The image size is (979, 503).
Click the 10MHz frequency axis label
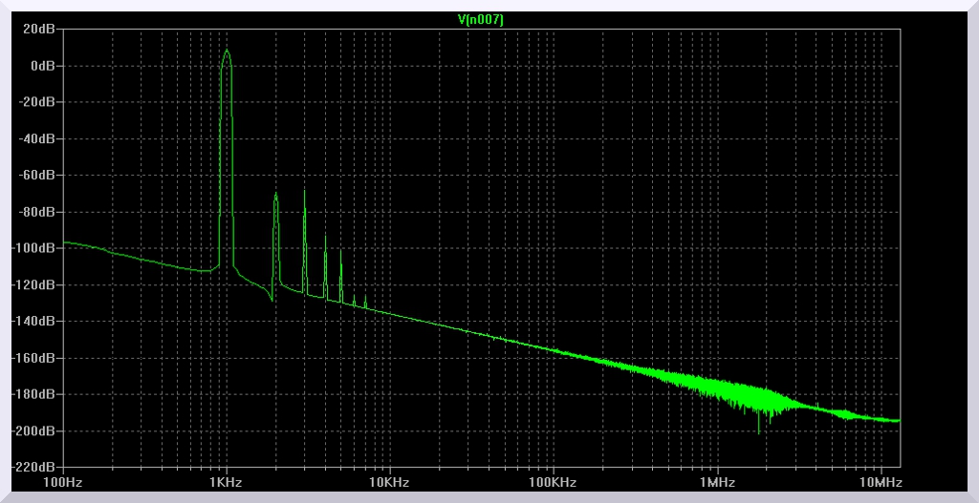pyautogui.click(x=878, y=483)
